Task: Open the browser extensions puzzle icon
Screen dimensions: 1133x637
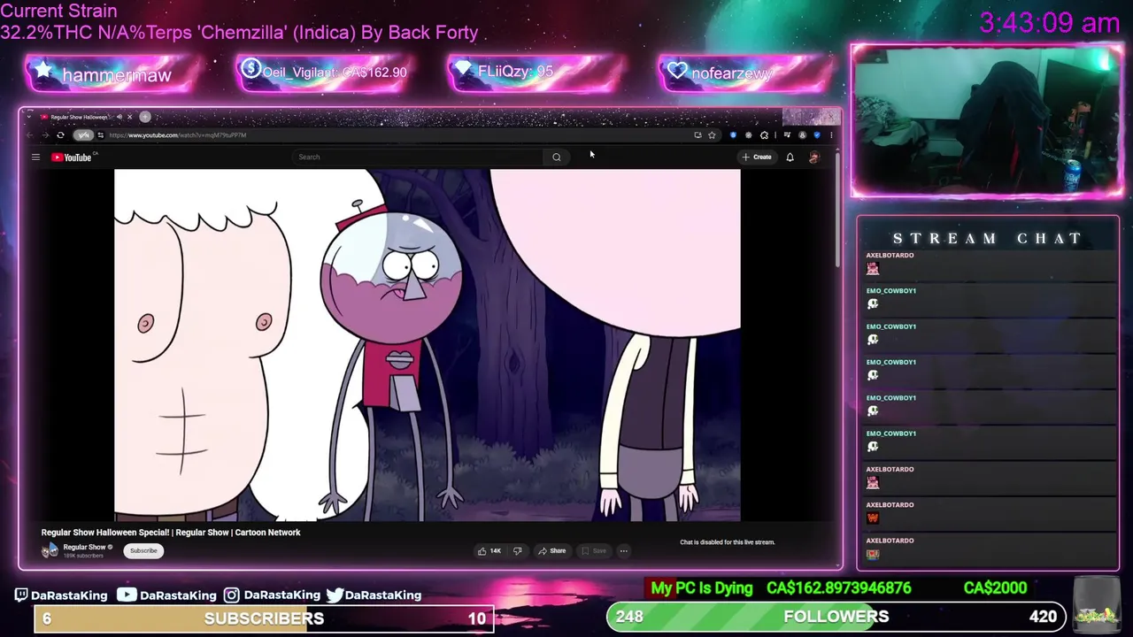Action: (x=764, y=135)
